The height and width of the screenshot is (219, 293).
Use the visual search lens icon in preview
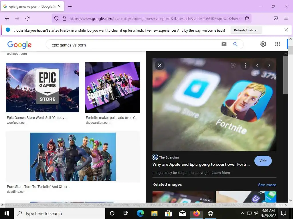(233, 65)
